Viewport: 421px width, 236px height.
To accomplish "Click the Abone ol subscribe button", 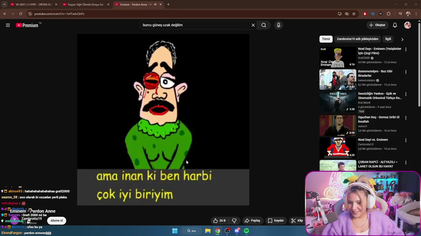I will click(57, 221).
